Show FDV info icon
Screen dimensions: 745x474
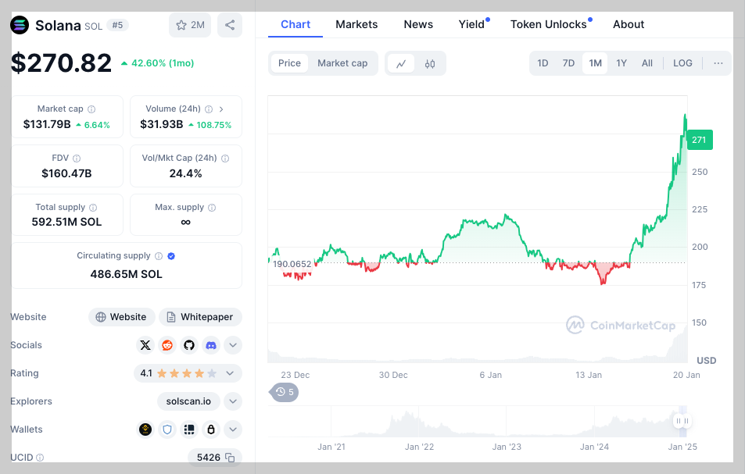pyautogui.click(x=77, y=159)
